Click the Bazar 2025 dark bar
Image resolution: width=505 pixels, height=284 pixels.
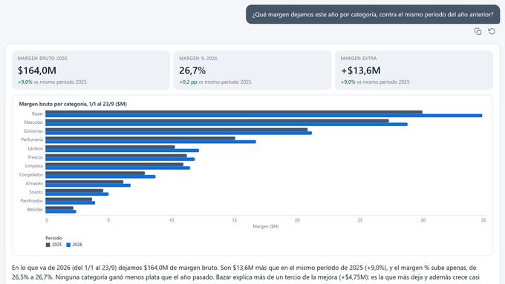tap(234, 112)
